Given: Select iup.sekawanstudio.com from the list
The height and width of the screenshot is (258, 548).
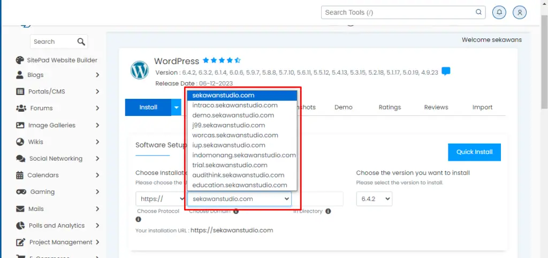Looking at the screenshot, I should pos(242,145).
